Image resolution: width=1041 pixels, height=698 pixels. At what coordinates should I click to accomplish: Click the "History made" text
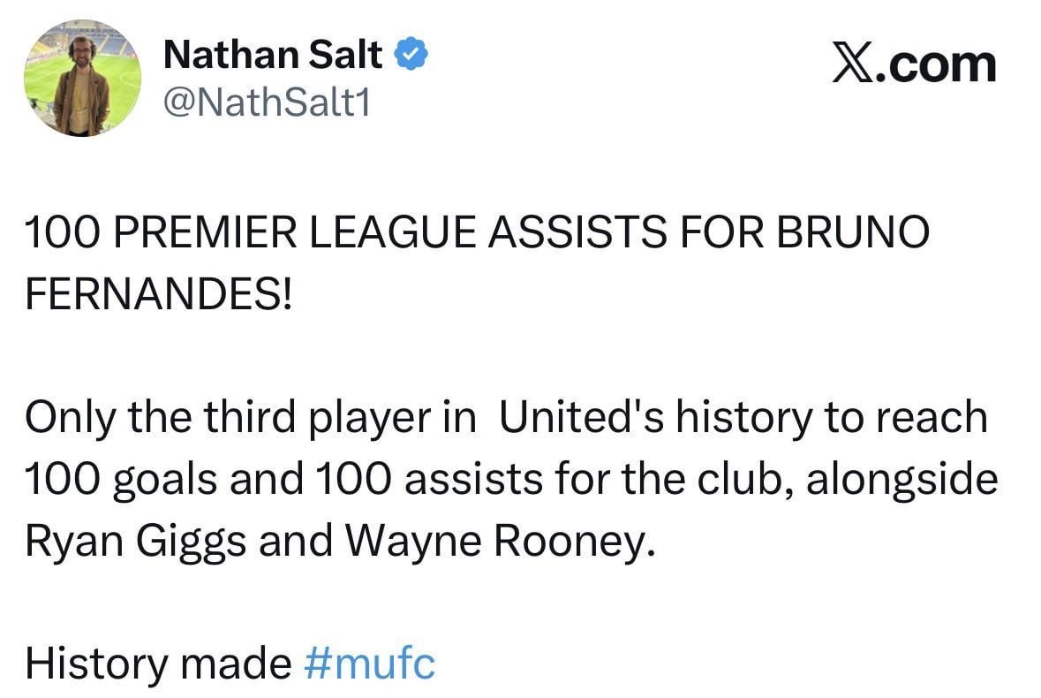[157, 663]
